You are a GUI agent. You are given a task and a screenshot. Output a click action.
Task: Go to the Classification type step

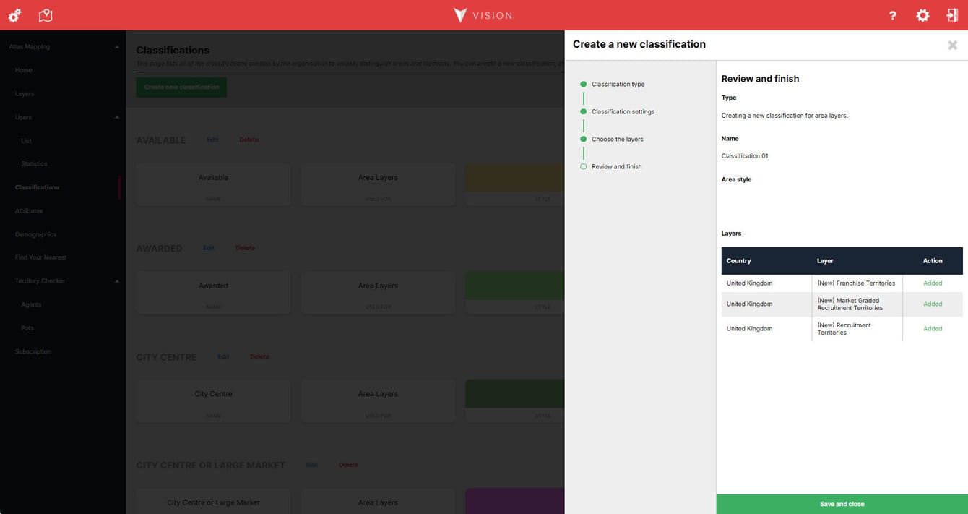click(618, 85)
